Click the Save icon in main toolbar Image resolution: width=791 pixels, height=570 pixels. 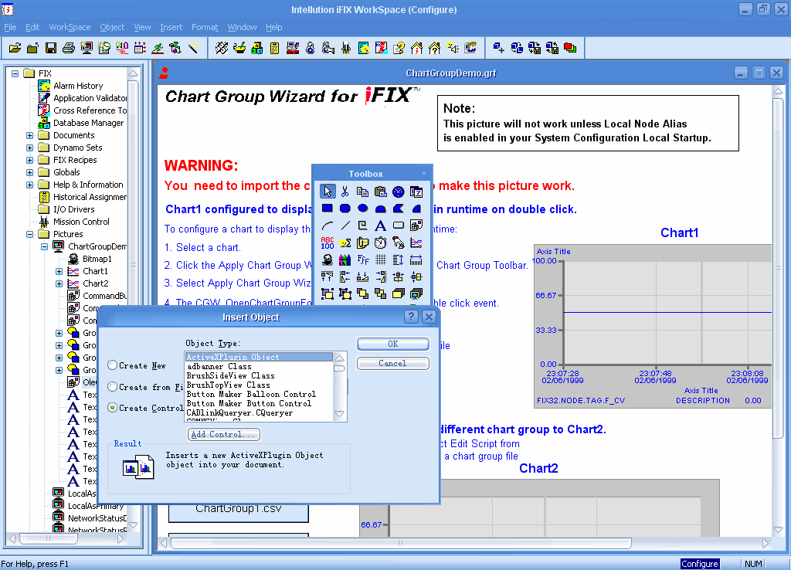click(51, 48)
